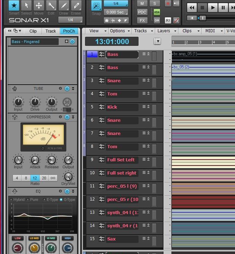Select the G-Type EQ mode

pyautogui.click(x=61, y=200)
